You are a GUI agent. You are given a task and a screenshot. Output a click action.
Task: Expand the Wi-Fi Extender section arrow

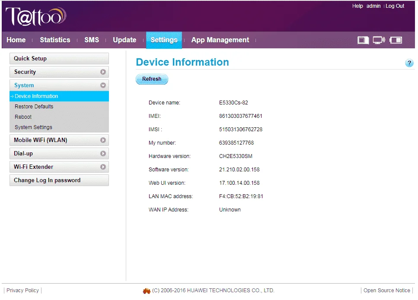[103, 167]
